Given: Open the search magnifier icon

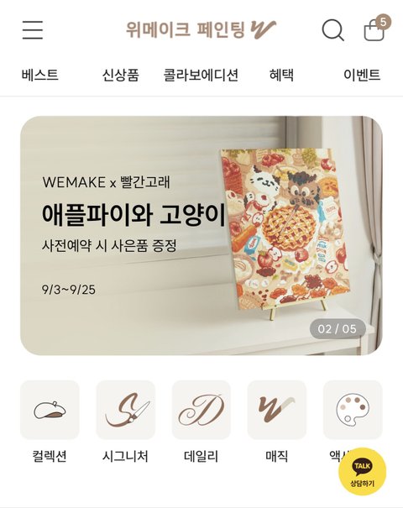Looking at the screenshot, I should 332,30.
